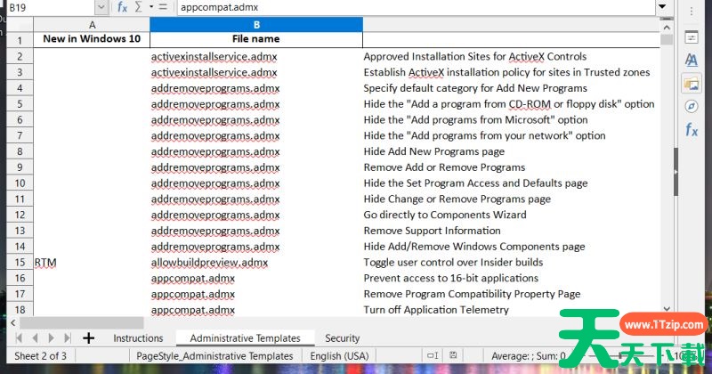This screenshot has width=712, height=374.
Task: Open sidebar Functions panel
Action: [692, 130]
